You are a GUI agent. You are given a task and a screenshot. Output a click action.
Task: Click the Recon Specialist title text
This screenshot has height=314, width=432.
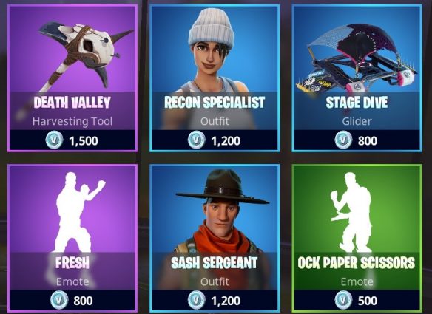(x=215, y=103)
